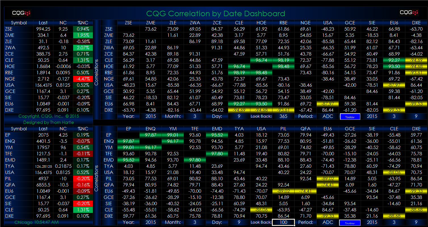Image resolution: width=428 pixels, height=227 pixels.
Task: Click the %NC header in upper quote table
Action: click(x=83, y=23)
